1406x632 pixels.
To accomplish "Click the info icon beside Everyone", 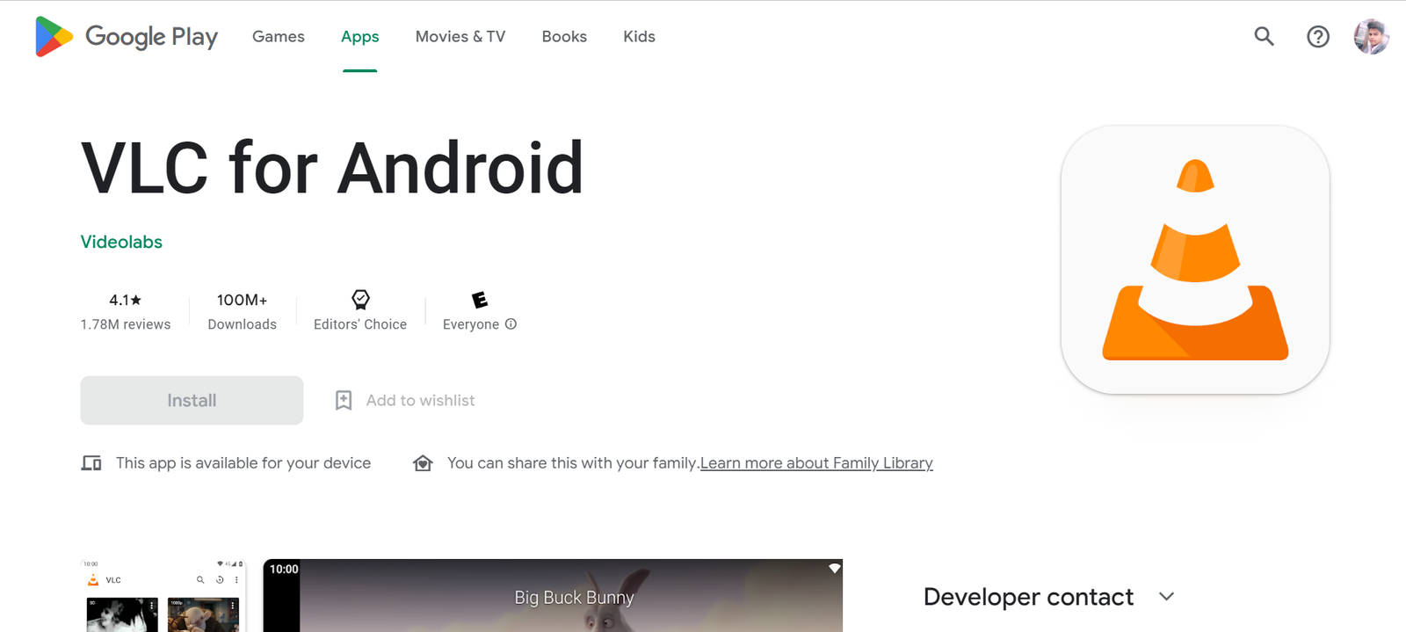I will point(511,324).
